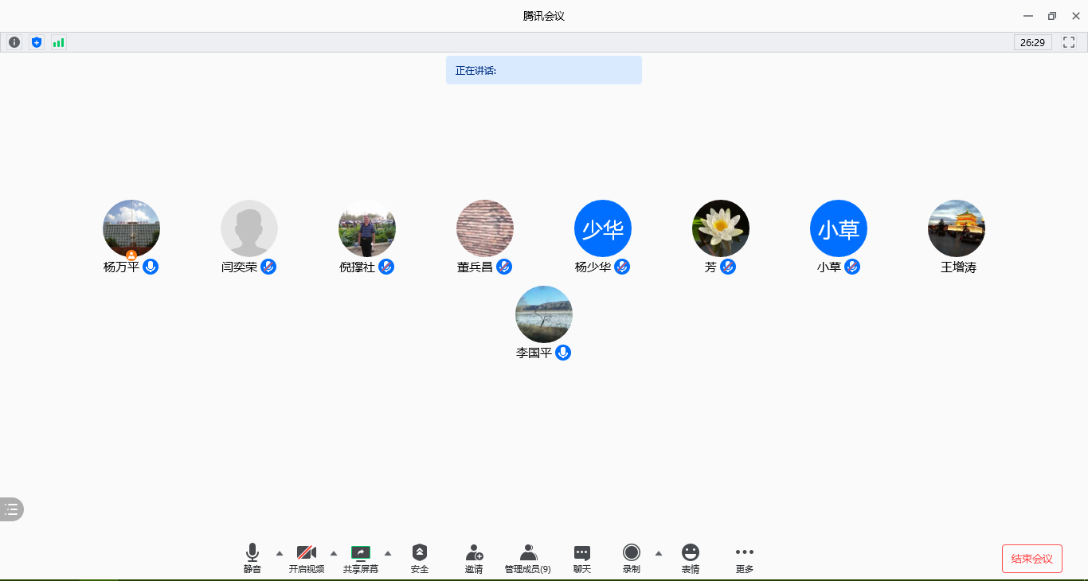Open the Invite (邀请) dialog
Image resolution: width=1088 pixels, height=581 pixels.
[x=474, y=558]
